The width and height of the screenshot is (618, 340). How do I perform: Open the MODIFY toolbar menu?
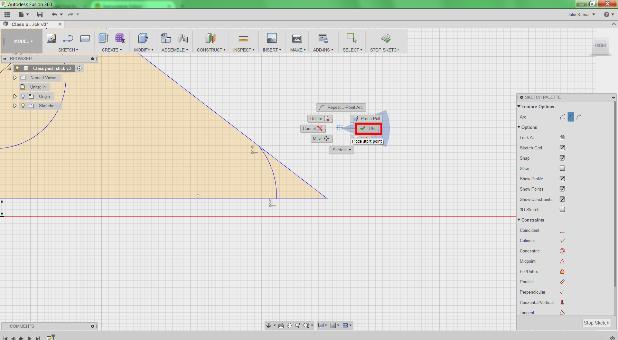[x=144, y=50]
